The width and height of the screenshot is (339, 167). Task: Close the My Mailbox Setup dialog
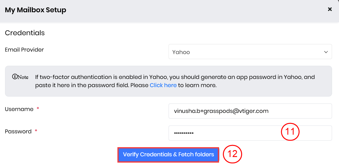point(330,9)
